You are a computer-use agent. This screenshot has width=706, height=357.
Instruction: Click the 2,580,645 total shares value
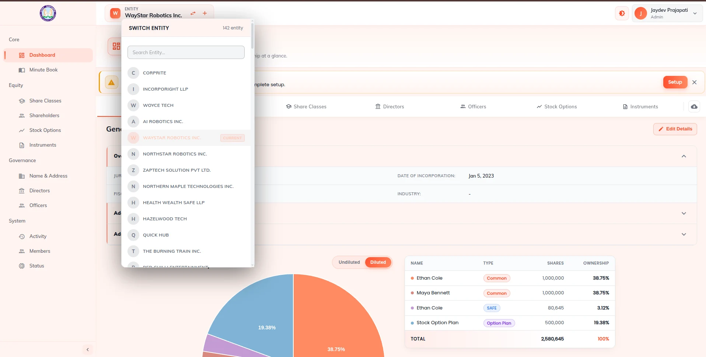pyautogui.click(x=552, y=339)
